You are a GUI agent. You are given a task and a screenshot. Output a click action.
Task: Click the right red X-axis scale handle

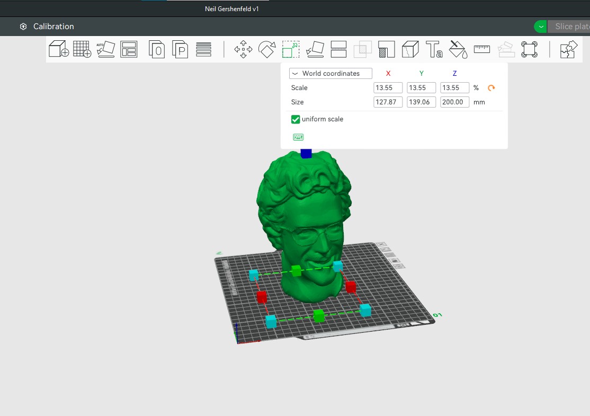[351, 287]
